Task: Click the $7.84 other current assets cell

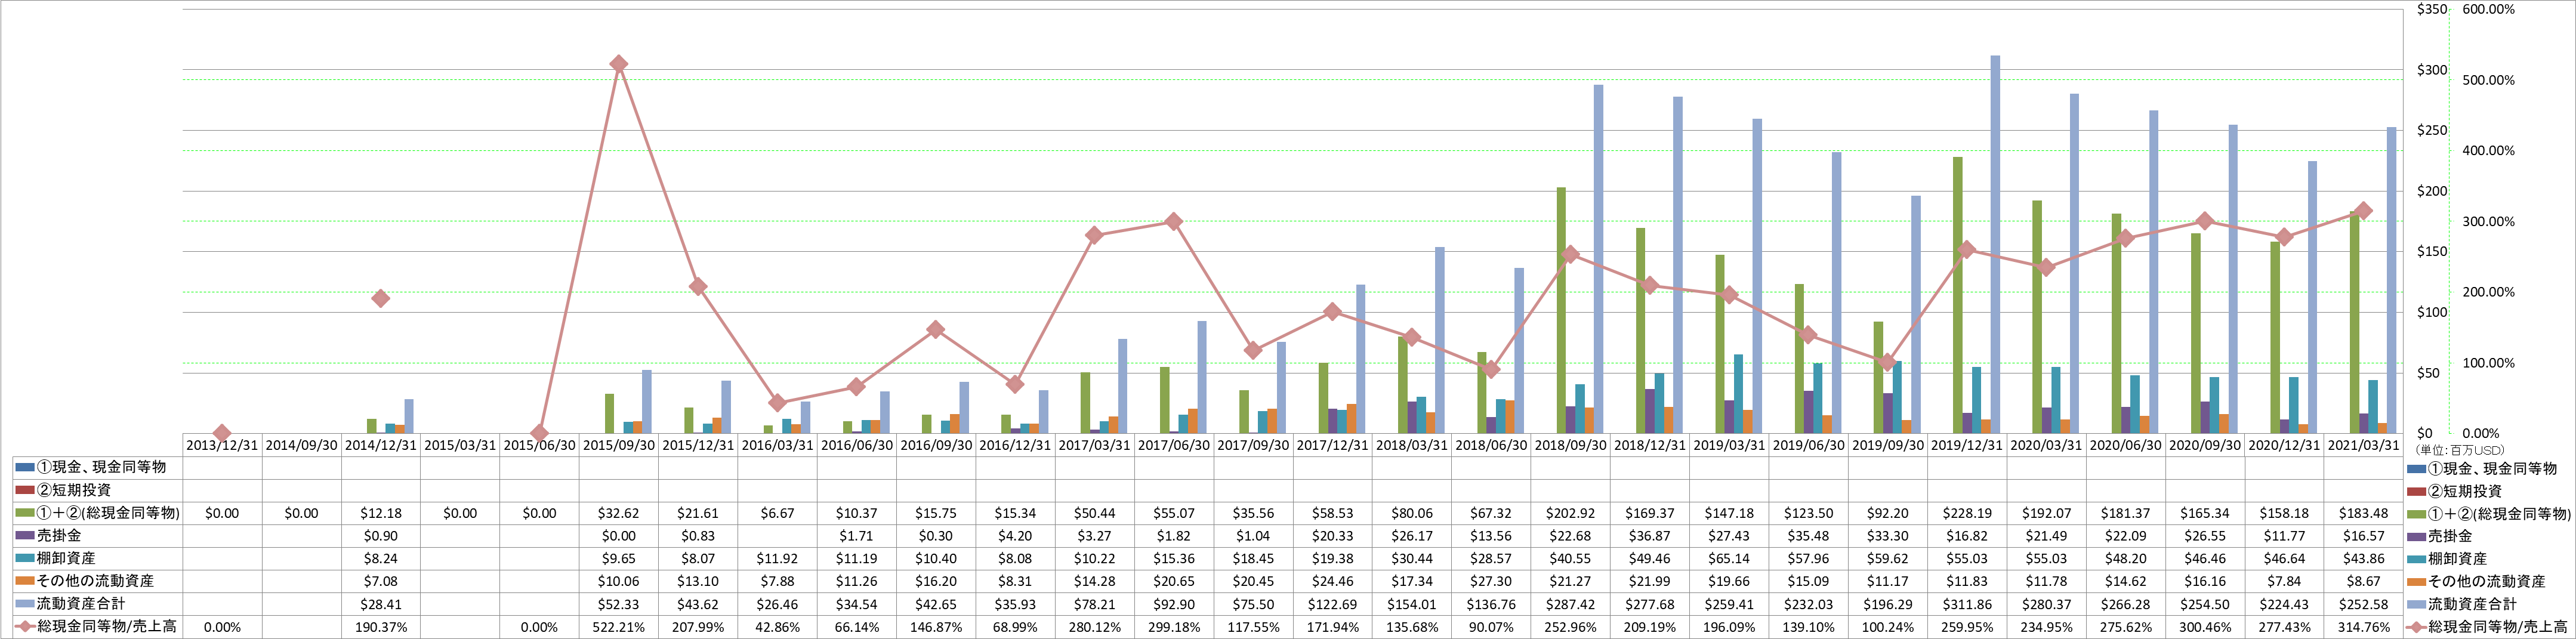Action: click(2285, 581)
